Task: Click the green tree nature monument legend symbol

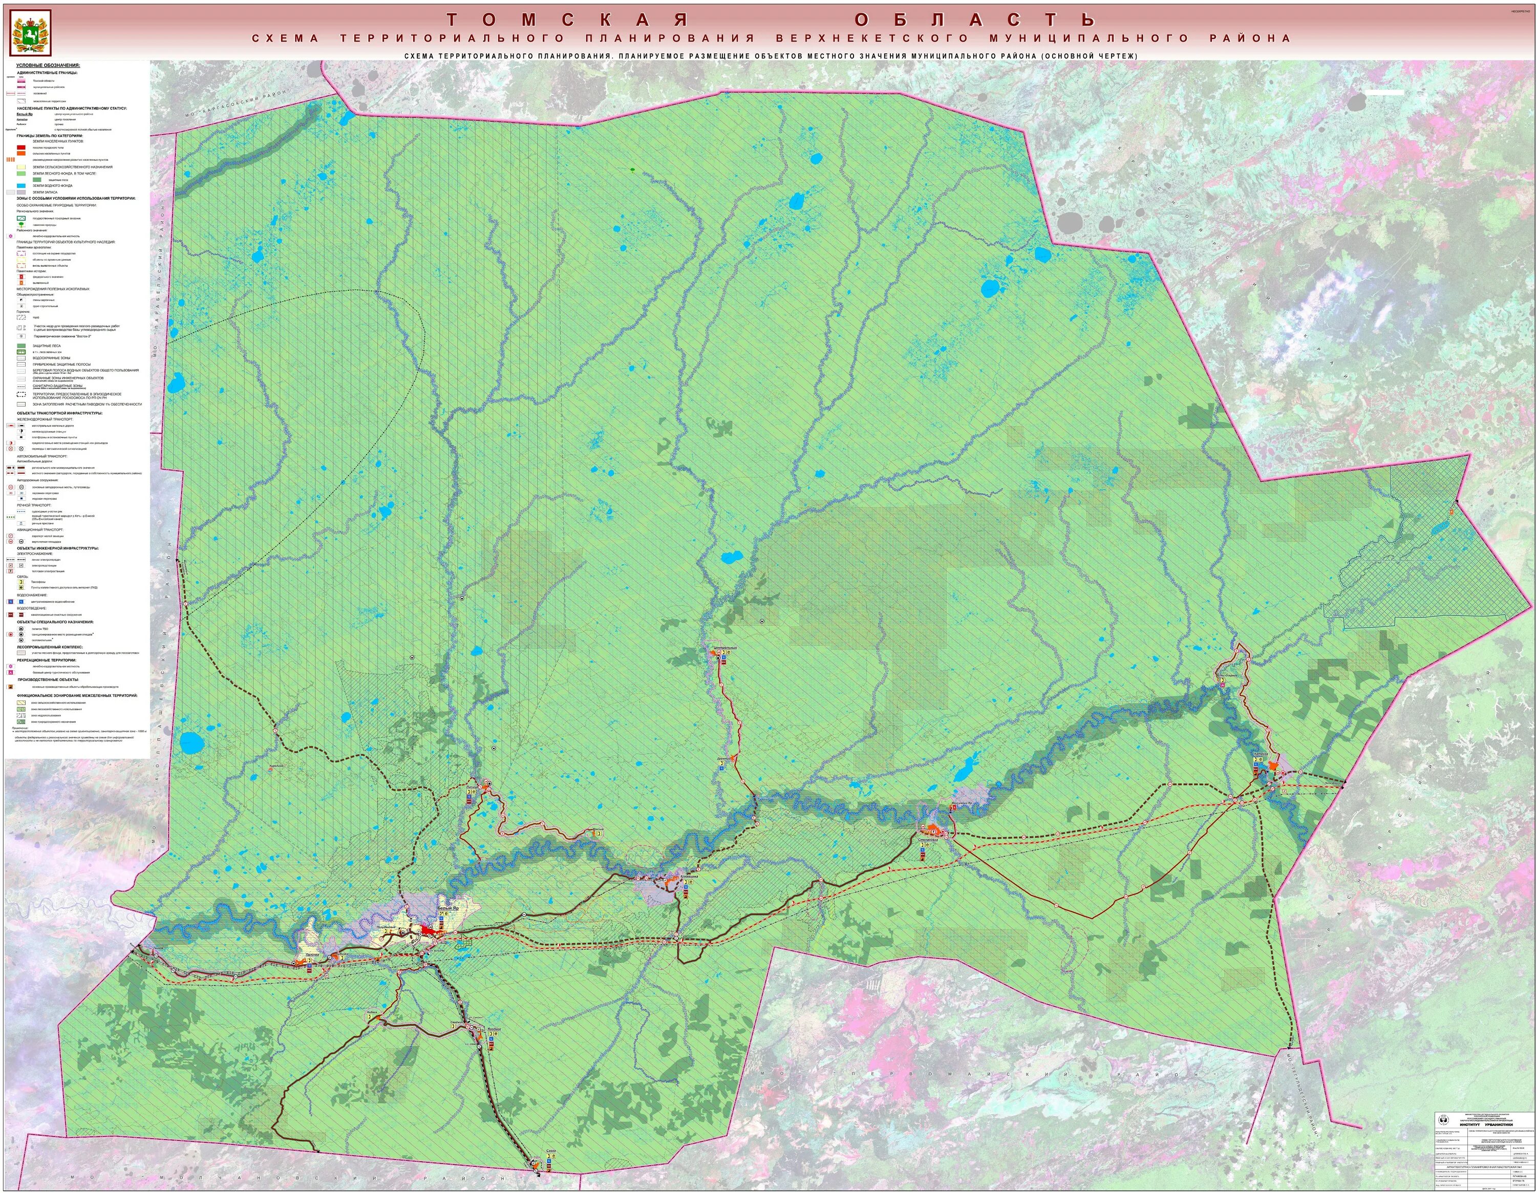Action: point(21,225)
